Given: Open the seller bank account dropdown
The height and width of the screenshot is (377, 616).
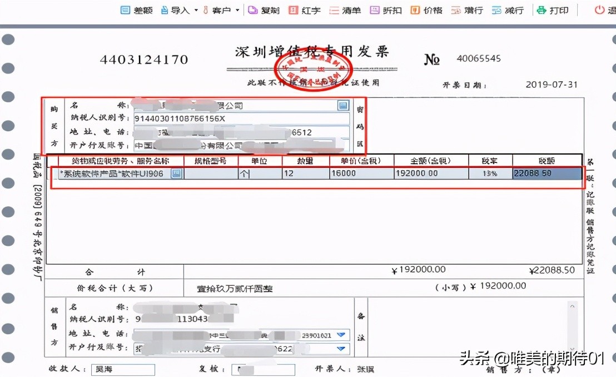Looking at the screenshot, I should click(342, 349).
